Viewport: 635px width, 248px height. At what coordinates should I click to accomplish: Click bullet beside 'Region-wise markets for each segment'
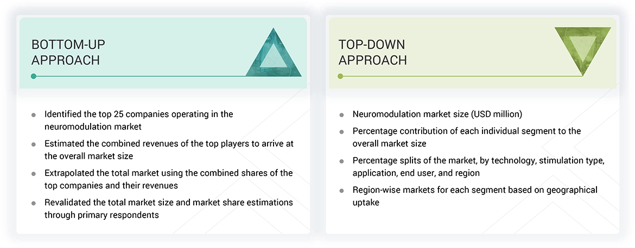[341, 191]
